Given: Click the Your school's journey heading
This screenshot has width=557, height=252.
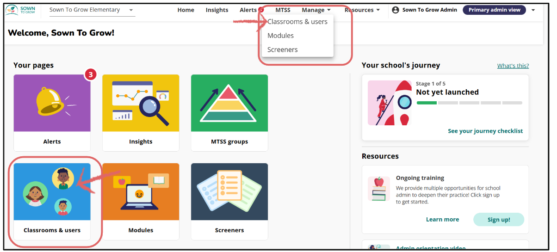Looking at the screenshot, I should [401, 65].
